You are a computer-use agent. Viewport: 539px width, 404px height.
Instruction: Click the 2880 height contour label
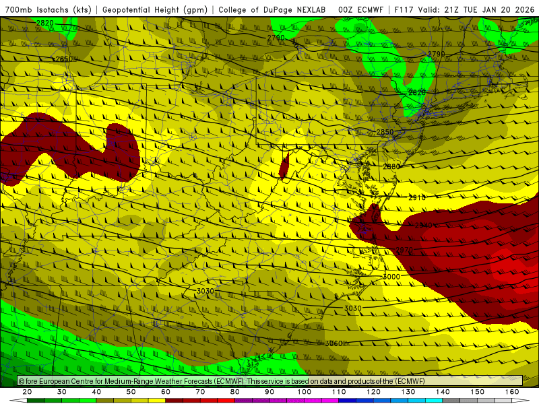coord(391,166)
